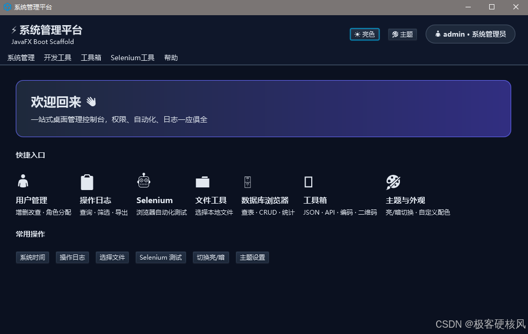Viewport: 528px width, 334px height.
Task: Select the 主题与外观 shortcut title
Action: tap(405, 201)
